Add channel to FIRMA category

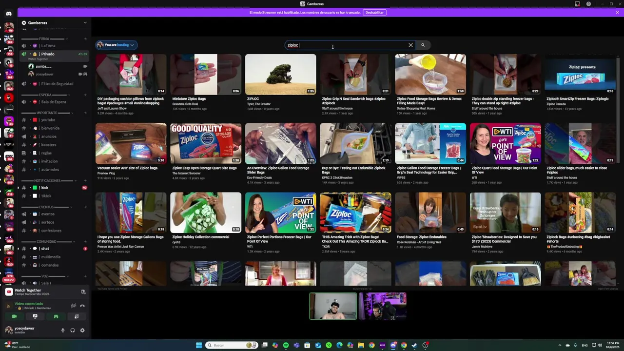[85, 39]
